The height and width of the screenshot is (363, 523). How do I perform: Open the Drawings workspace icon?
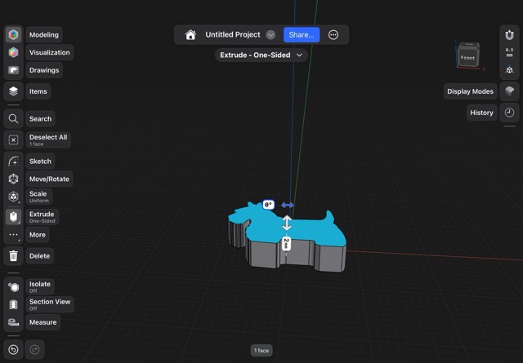pyautogui.click(x=13, y=70)
